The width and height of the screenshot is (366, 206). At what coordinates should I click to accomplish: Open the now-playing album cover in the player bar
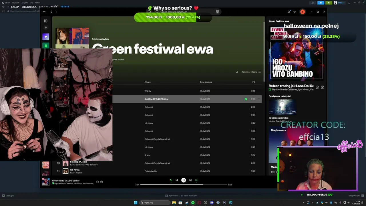pos(46,182)
